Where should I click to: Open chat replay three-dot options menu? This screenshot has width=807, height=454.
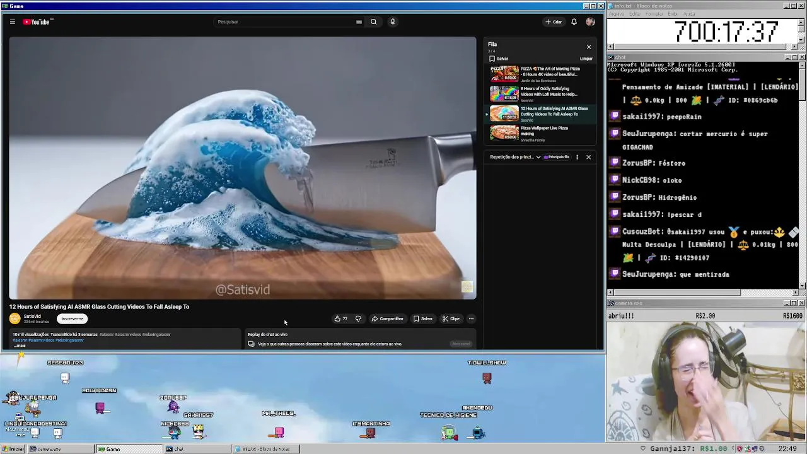577,157
